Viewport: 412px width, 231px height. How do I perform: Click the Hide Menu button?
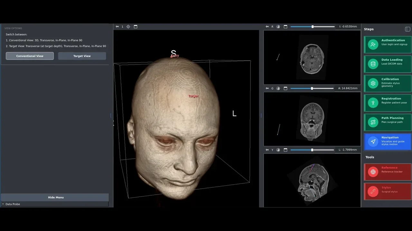(x=56, y=197)
